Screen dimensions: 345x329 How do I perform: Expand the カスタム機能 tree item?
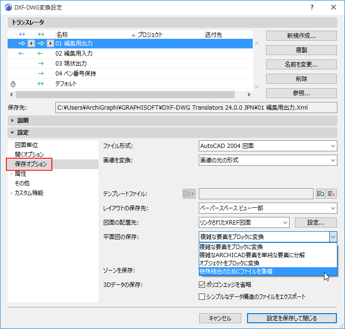(11, 193)
